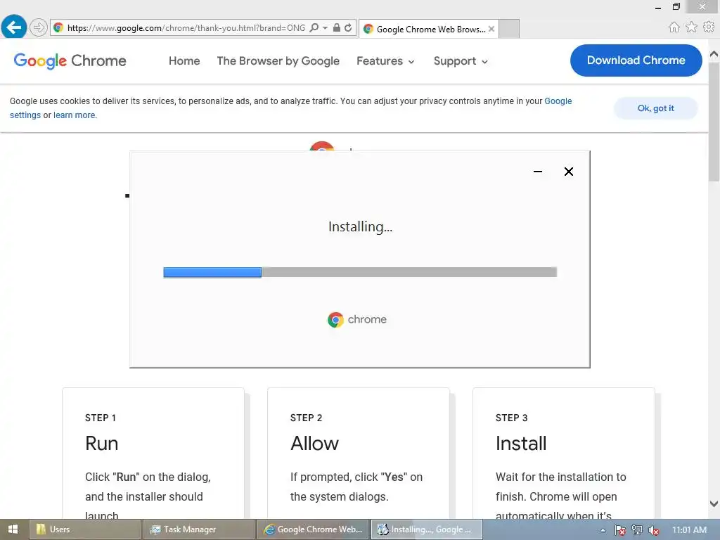Dismiss cookie notice with Ok, got it
The width and height of the screenshot is (720, 540).
656,108
